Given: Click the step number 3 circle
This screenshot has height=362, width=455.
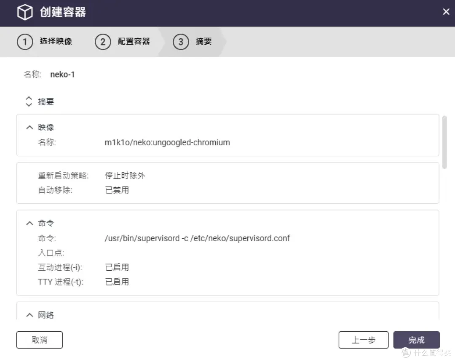Looking at the screenshot, I should [x=181, y=42].
